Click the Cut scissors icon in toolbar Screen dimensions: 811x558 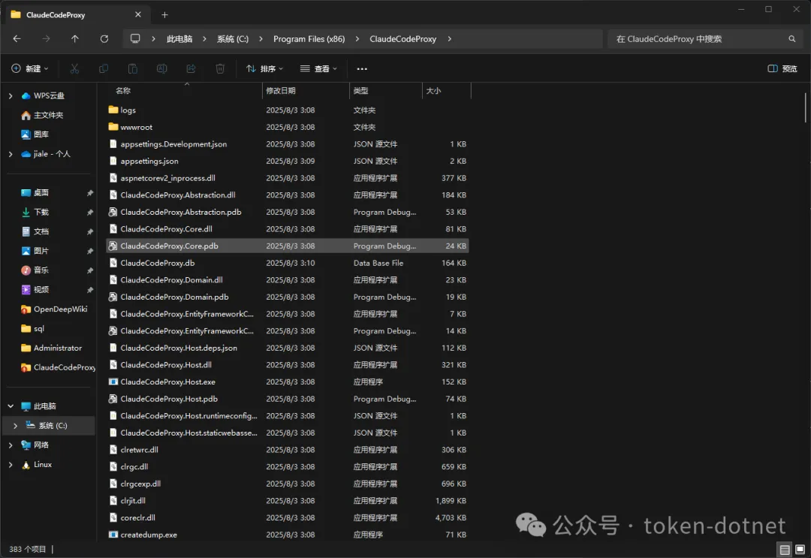[74, 69]
